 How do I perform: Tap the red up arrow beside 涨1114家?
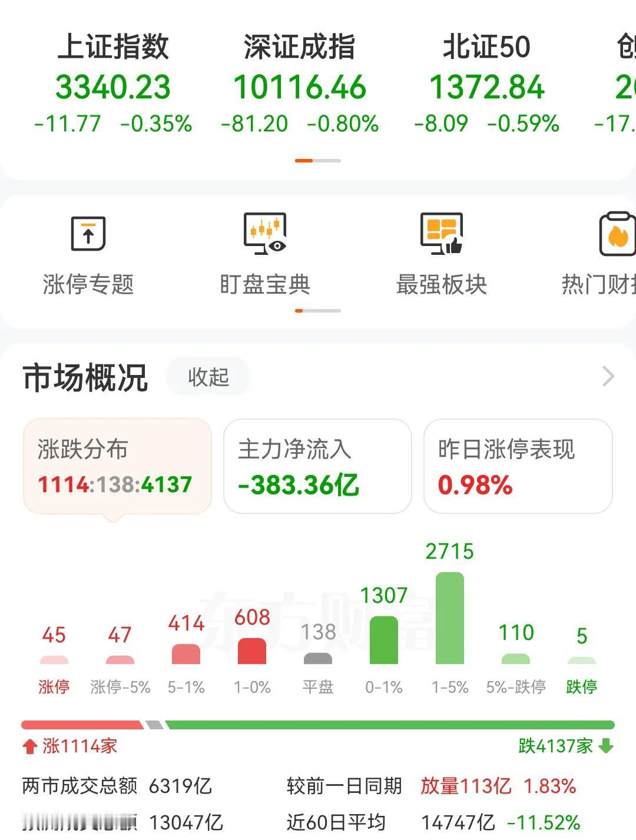pyautogui.click(x=29, y=746)
